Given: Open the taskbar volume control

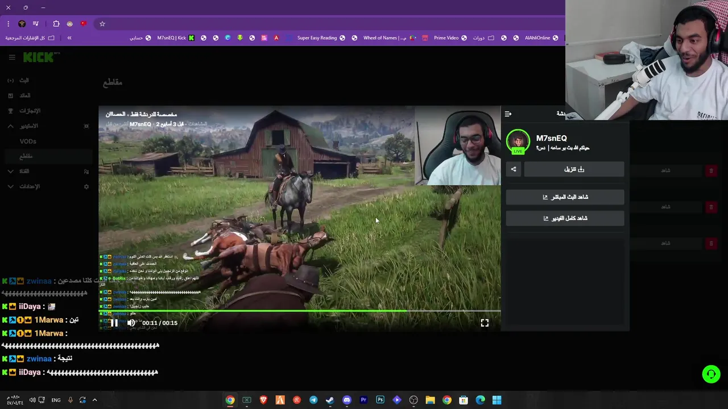Looking at the screenshot, I should tap(32, 400).
